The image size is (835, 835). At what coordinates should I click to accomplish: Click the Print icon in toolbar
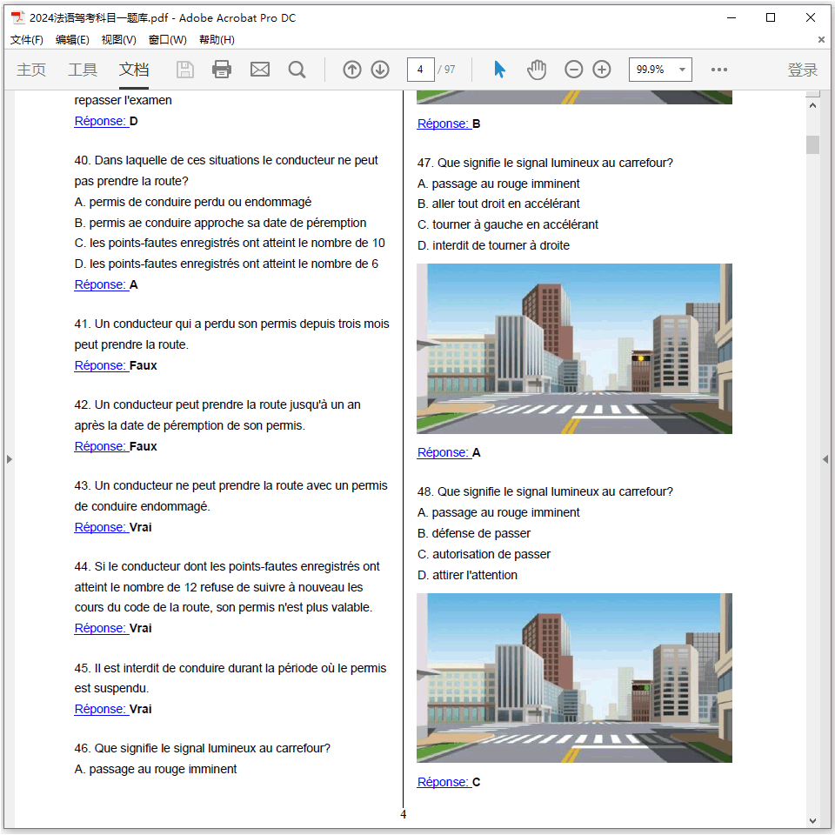point(222,70)
